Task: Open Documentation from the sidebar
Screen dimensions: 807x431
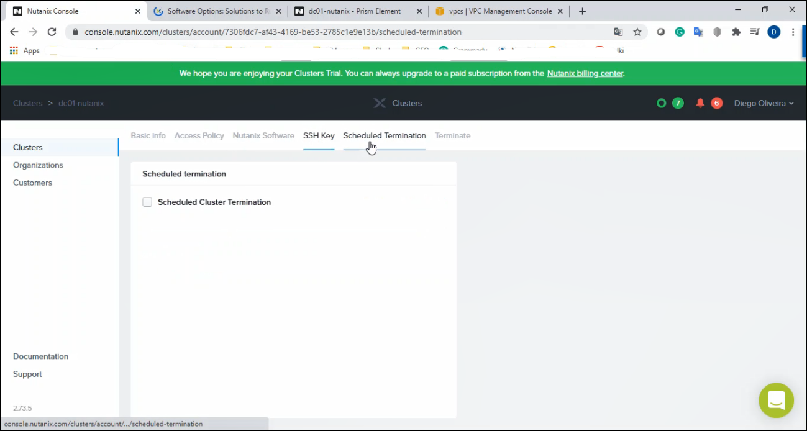Action: tap(40, 356)
